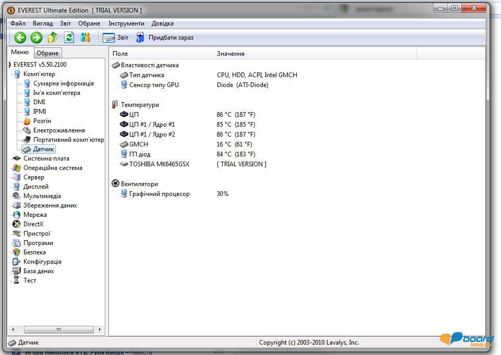Expand the Системна плата category
Image resolution: width=501 pixels, height=355 pixels.
click(x=46, y=158)
